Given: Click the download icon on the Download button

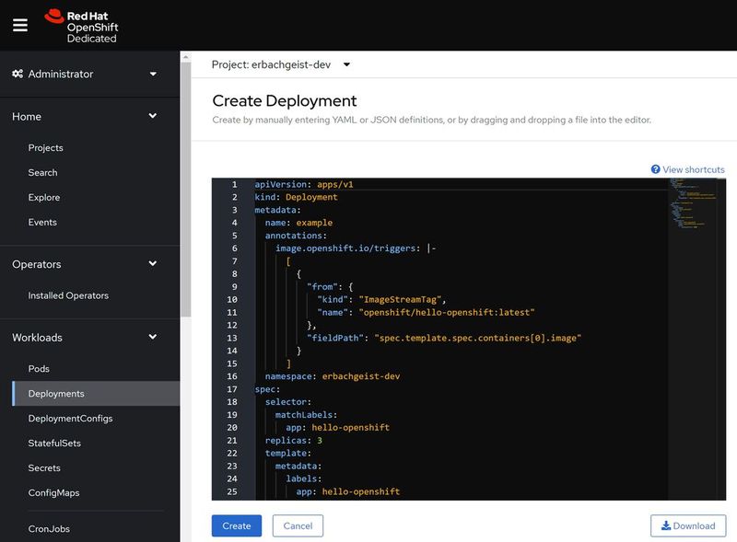Looking at the screenshot, I should (x=666, y=525).
